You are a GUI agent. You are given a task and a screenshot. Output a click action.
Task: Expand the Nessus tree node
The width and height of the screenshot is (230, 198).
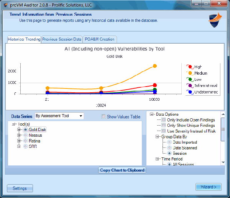click(x=19, y=135)
